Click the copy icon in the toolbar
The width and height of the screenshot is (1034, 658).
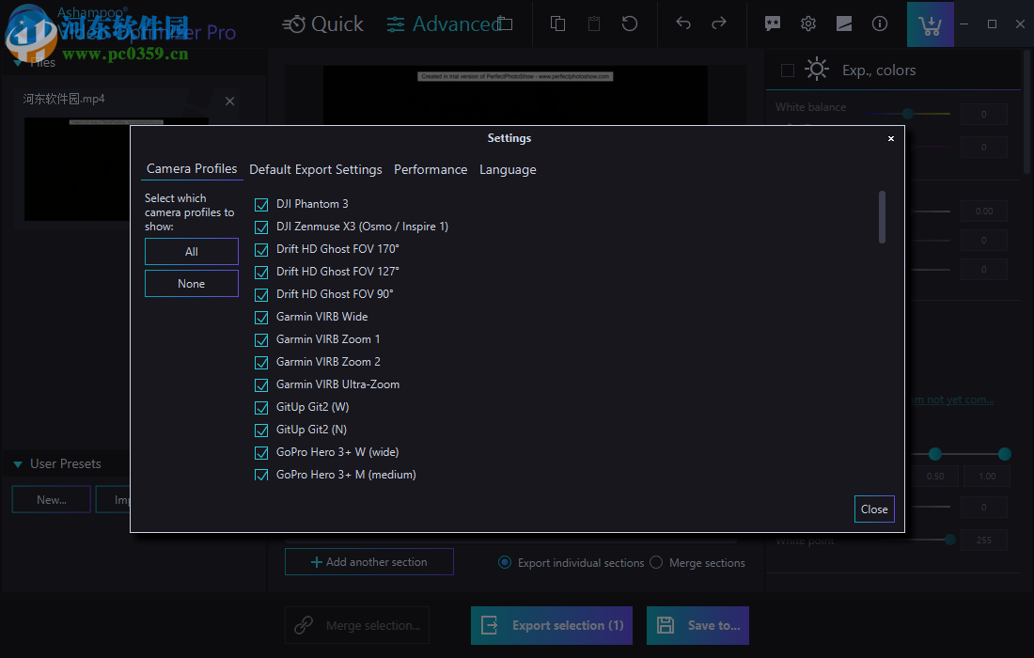556,23
